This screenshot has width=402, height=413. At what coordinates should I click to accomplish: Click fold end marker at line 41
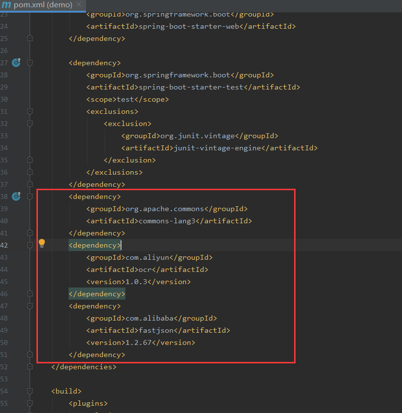[x=30, y=233]
